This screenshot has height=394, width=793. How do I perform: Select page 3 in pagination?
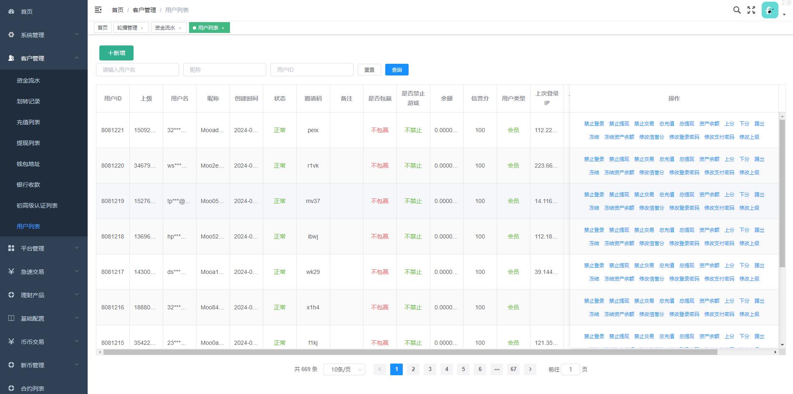[x=430, y=369]
